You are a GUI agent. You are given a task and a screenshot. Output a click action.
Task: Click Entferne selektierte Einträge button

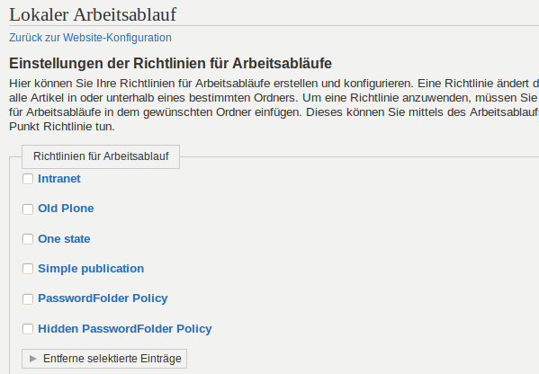104,359
